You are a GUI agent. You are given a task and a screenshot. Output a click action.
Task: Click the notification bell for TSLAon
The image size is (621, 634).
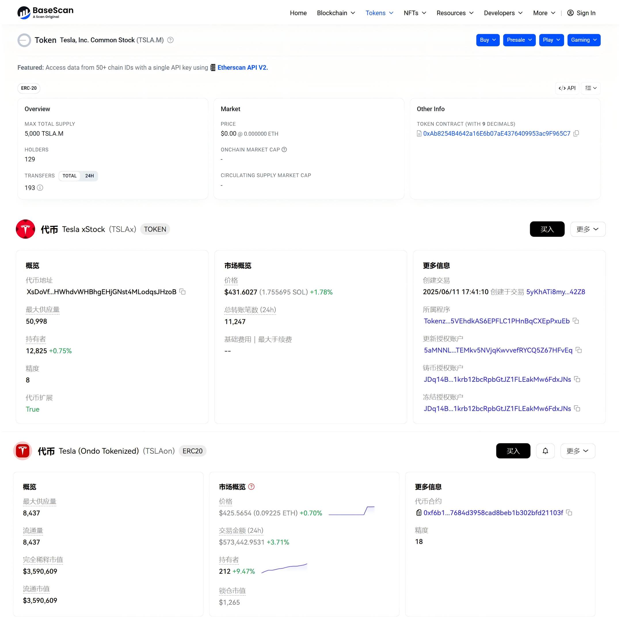(545, 451)
